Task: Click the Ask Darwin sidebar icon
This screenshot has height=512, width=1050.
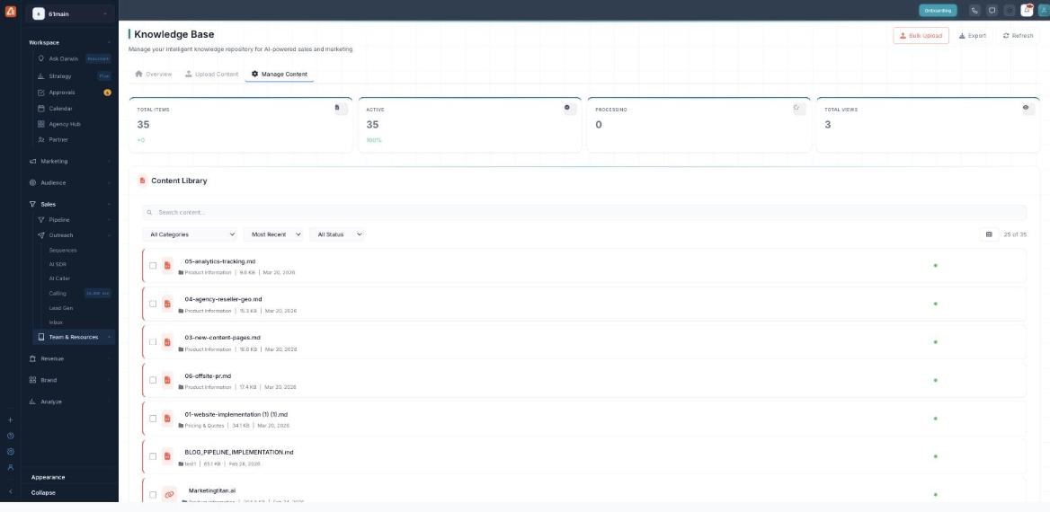Action: (40, 58)
